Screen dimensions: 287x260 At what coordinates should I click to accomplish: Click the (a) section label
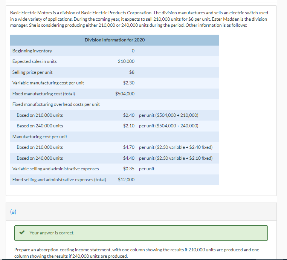coord(13,212)
